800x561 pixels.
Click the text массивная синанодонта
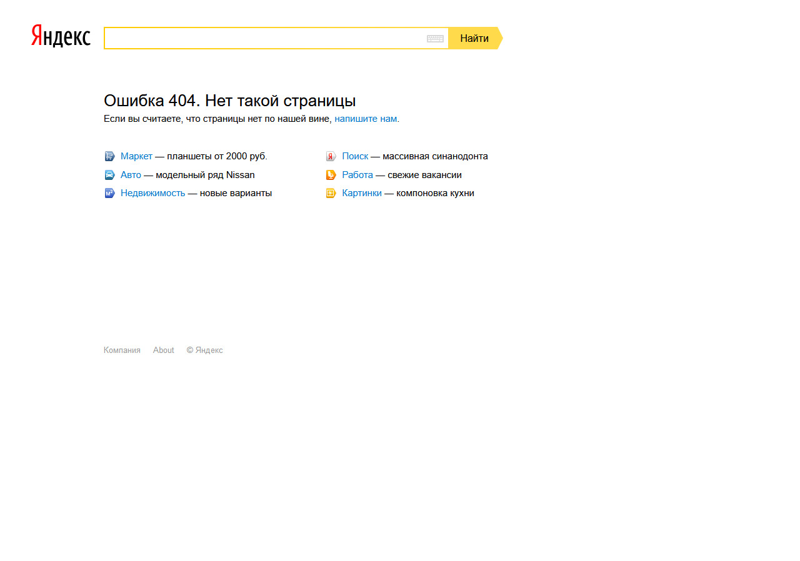[435, 156]
